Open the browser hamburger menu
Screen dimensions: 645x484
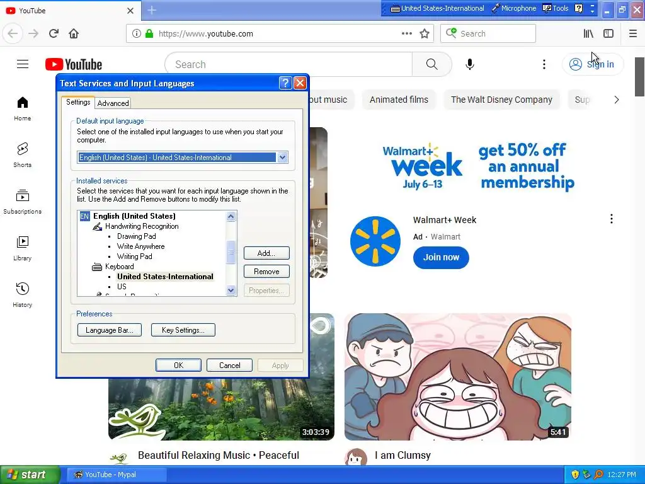click(x=633, y=33)
